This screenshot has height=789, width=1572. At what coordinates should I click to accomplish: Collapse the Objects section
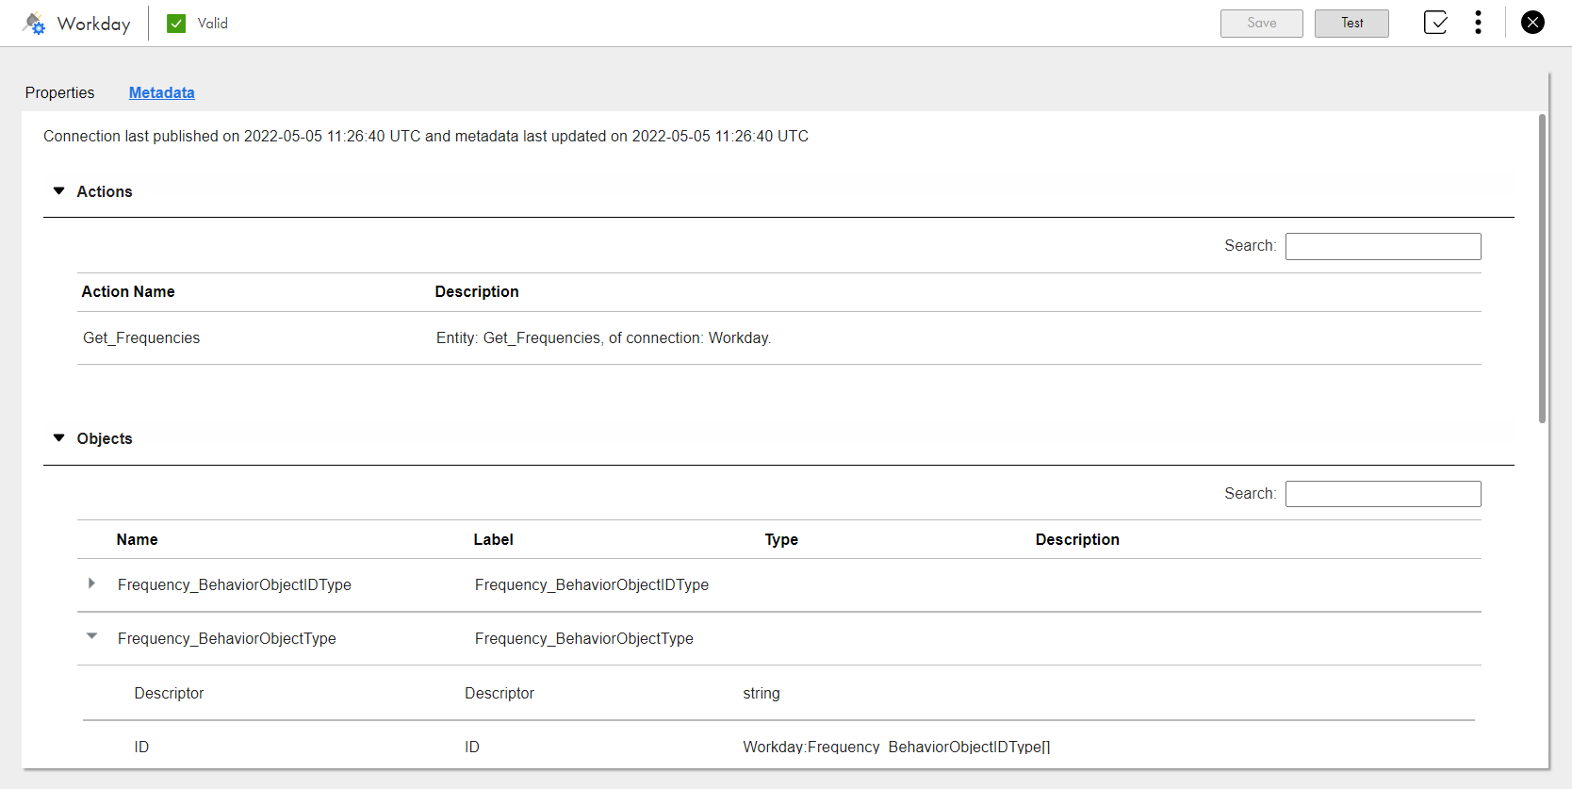[59, 438]
